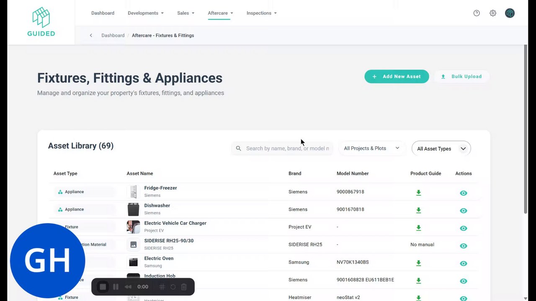The width and height of the screenshot is (536, 301).
Task: View the SIDERISE RH25-90/30 asset
Action: tap(463, 246)
